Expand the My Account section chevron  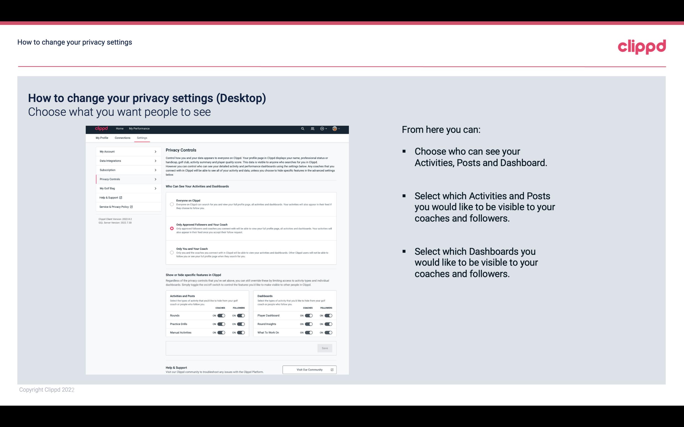tap(156, 151)
